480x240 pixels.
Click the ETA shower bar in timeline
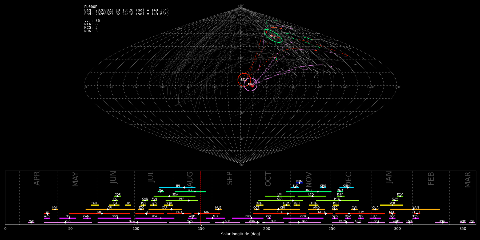[x=68, y=222]
